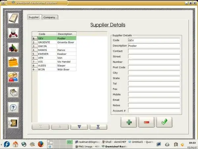
Task: Click the Mobile input field
Action: (x=154, y=94)
